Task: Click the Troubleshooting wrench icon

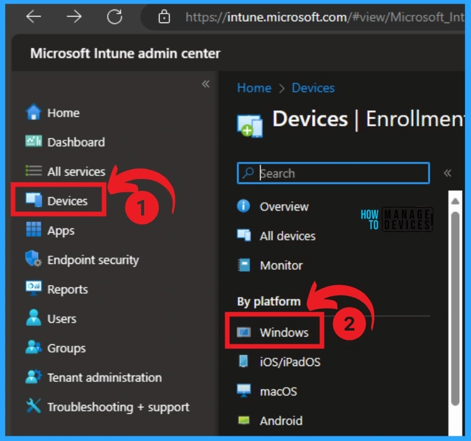Action: pyautogui.click(x=33, y=406)
